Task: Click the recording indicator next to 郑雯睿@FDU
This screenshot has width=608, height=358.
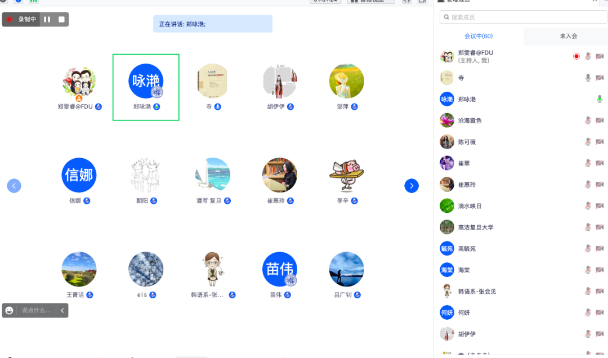Action: tap(576, 56)
